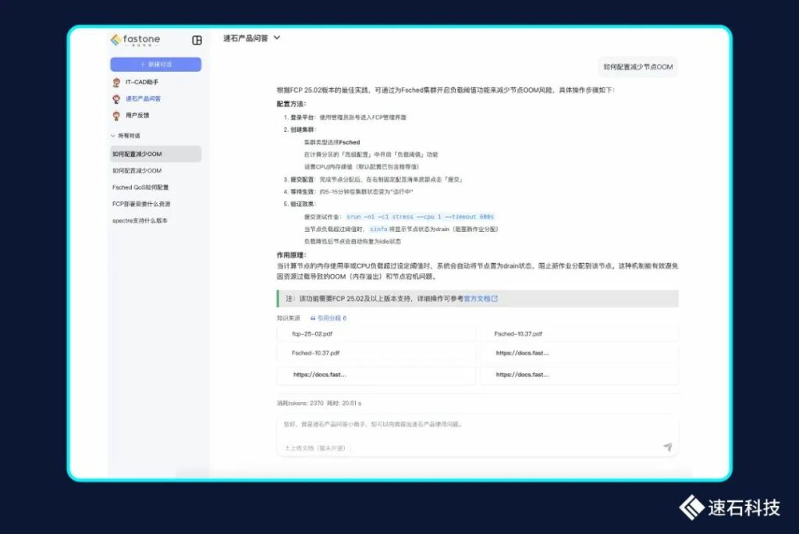Click the external link icon after 官方文档
This screenshot has height=534, width=799.
(494, 299)
